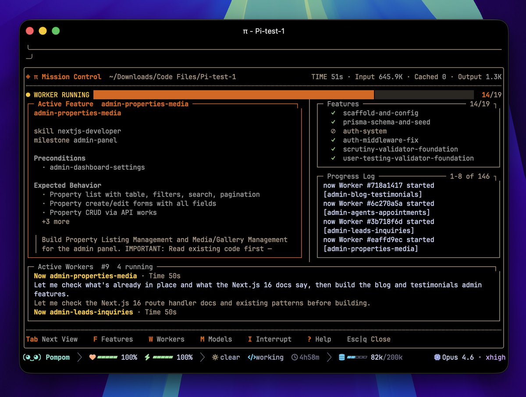Image resolution: width=526 pixels, height=397 pixels.
Task: Click the Cached 0 stat
Action: (430, 77)
